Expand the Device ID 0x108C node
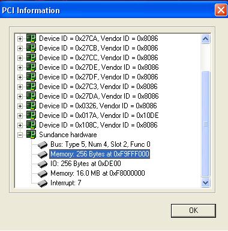 [20, 125]
